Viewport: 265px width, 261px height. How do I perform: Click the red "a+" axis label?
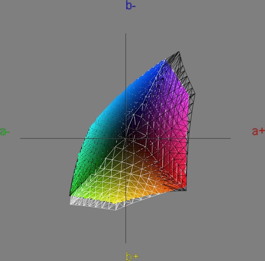258,131
